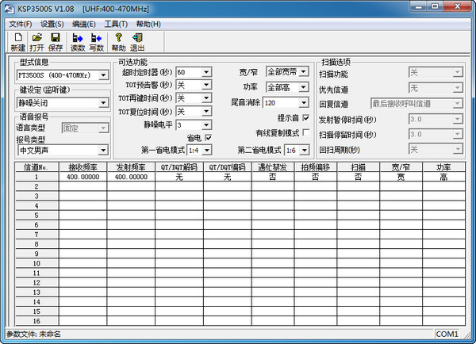Screen dimensions: 476x344
Task: Click the QT/DQT解码 column header
Action: tap(179, 167)
